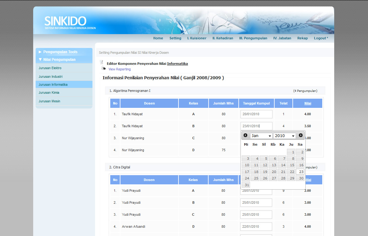Expand the Pengumpulan Tools section
This screenshot has width=368, height=236.
60,52
